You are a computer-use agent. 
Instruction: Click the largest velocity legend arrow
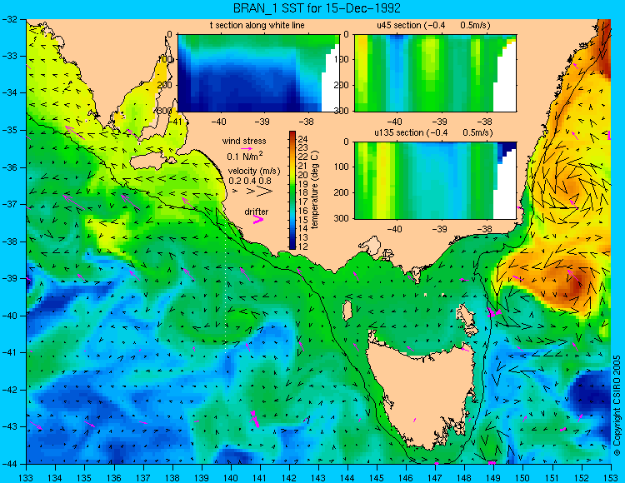[x=265, y=192]
